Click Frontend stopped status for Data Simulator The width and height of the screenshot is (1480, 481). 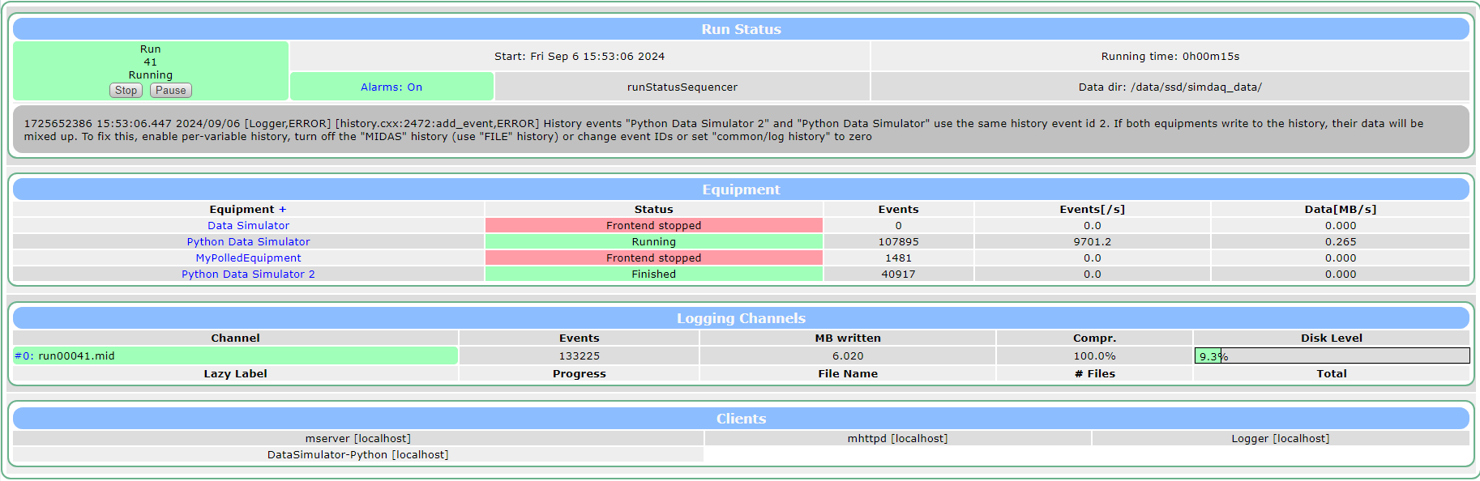click(654, 226)
